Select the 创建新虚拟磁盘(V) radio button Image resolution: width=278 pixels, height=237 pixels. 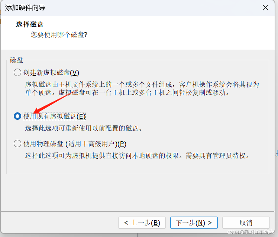[17, 73]
